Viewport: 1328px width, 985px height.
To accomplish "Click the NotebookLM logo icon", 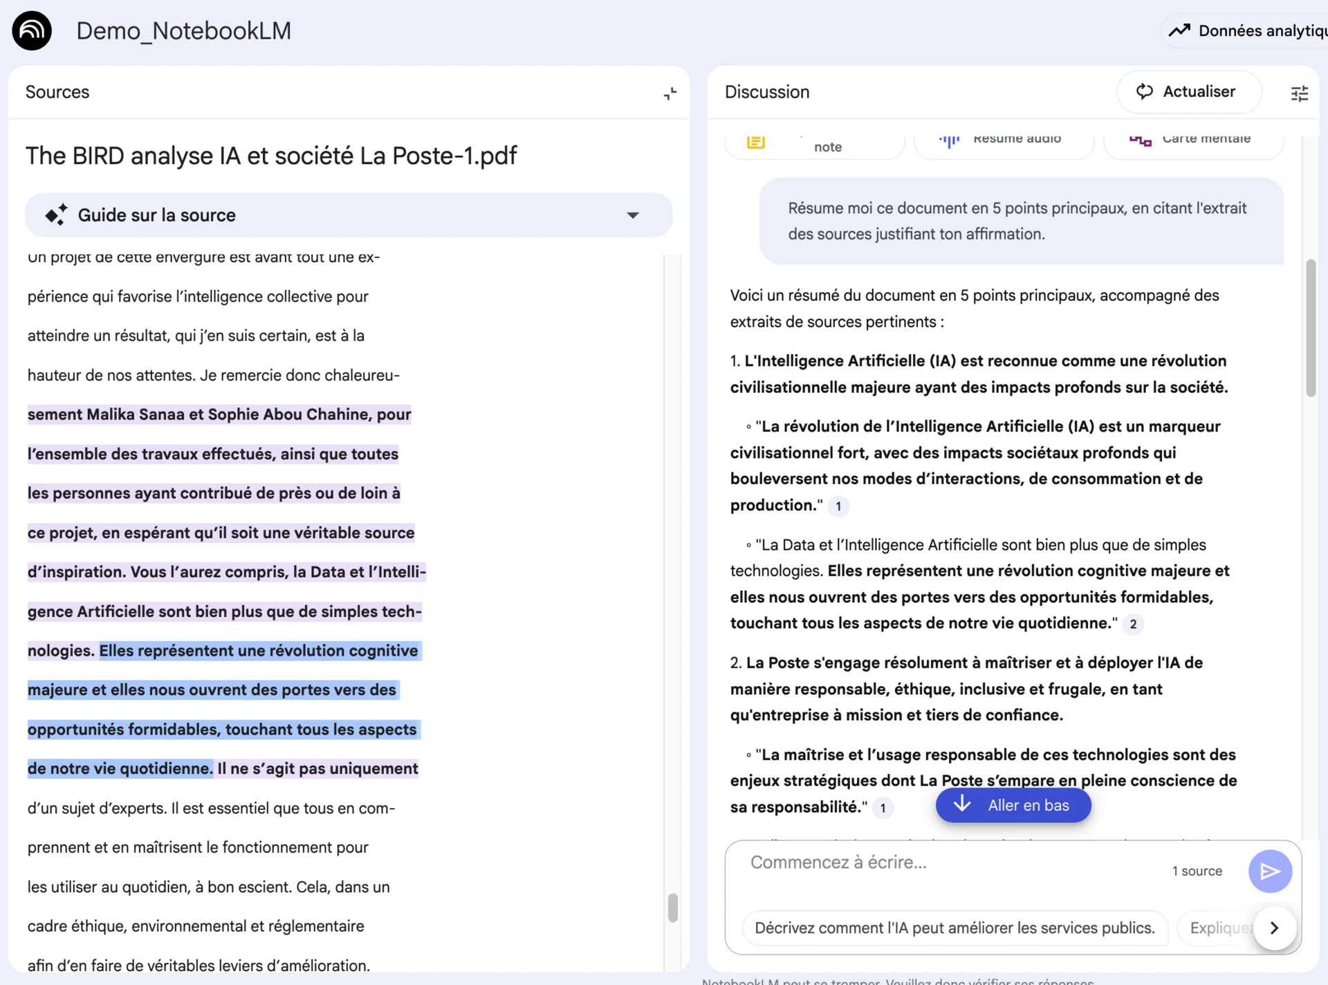I will pos(32,30).
